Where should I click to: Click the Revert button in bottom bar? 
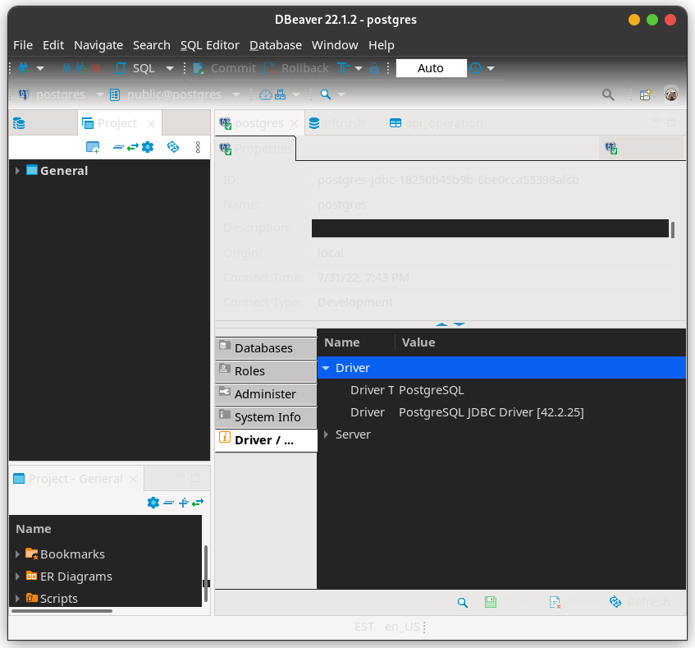click(575, 602)
